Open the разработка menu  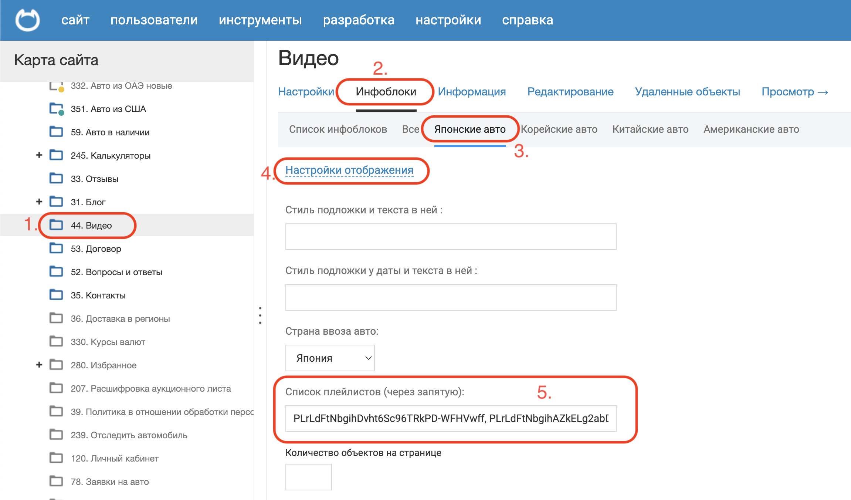[359, 20]
